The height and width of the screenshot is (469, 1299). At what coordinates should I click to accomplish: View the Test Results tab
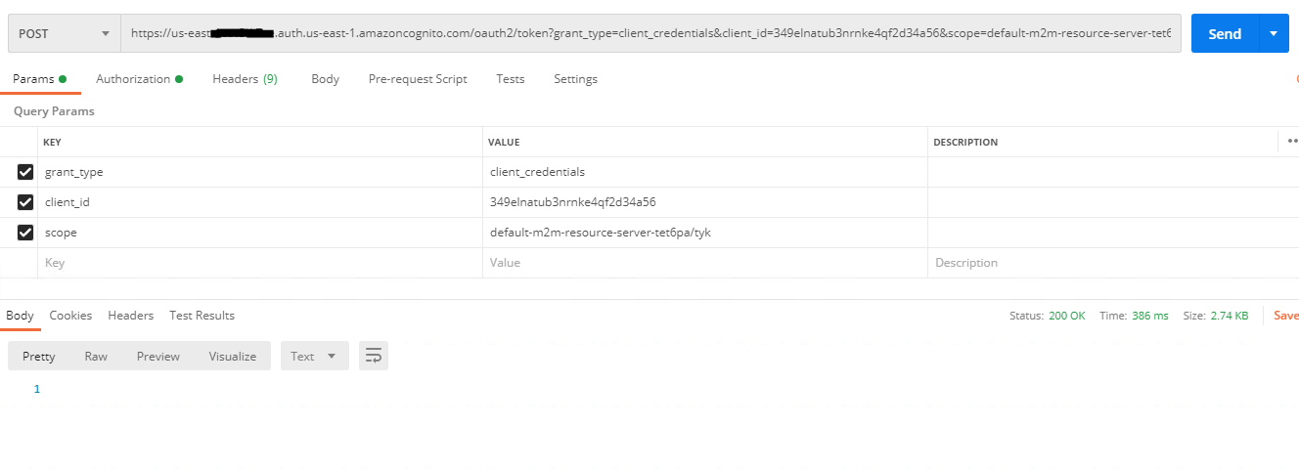point(202,316)
